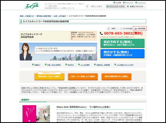Click the blue 問合せする(無料) button

[122, 54]
